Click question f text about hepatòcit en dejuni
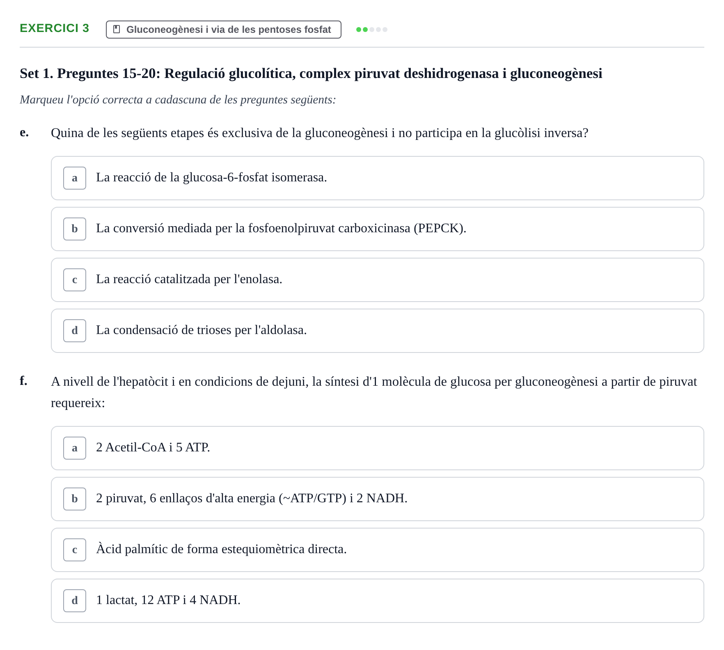Image resolution: width=724 pixels, height=650 pixels. 374,392
